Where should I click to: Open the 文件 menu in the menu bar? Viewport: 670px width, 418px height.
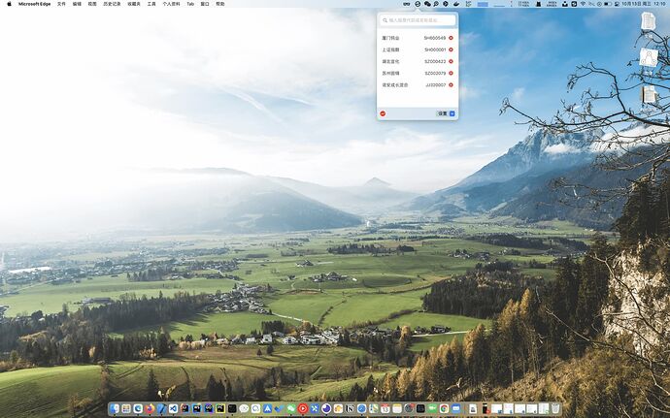coord(62,4)
